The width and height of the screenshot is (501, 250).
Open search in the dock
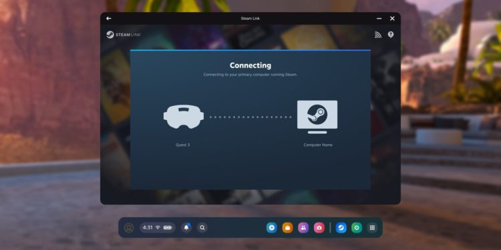tap(202, 228)
